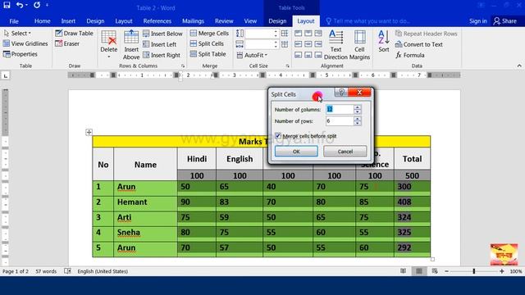Viewport: 525px width, 295px height.
Task: Click the Align Center icon in the Alignment group
Action: coord(308,43)
